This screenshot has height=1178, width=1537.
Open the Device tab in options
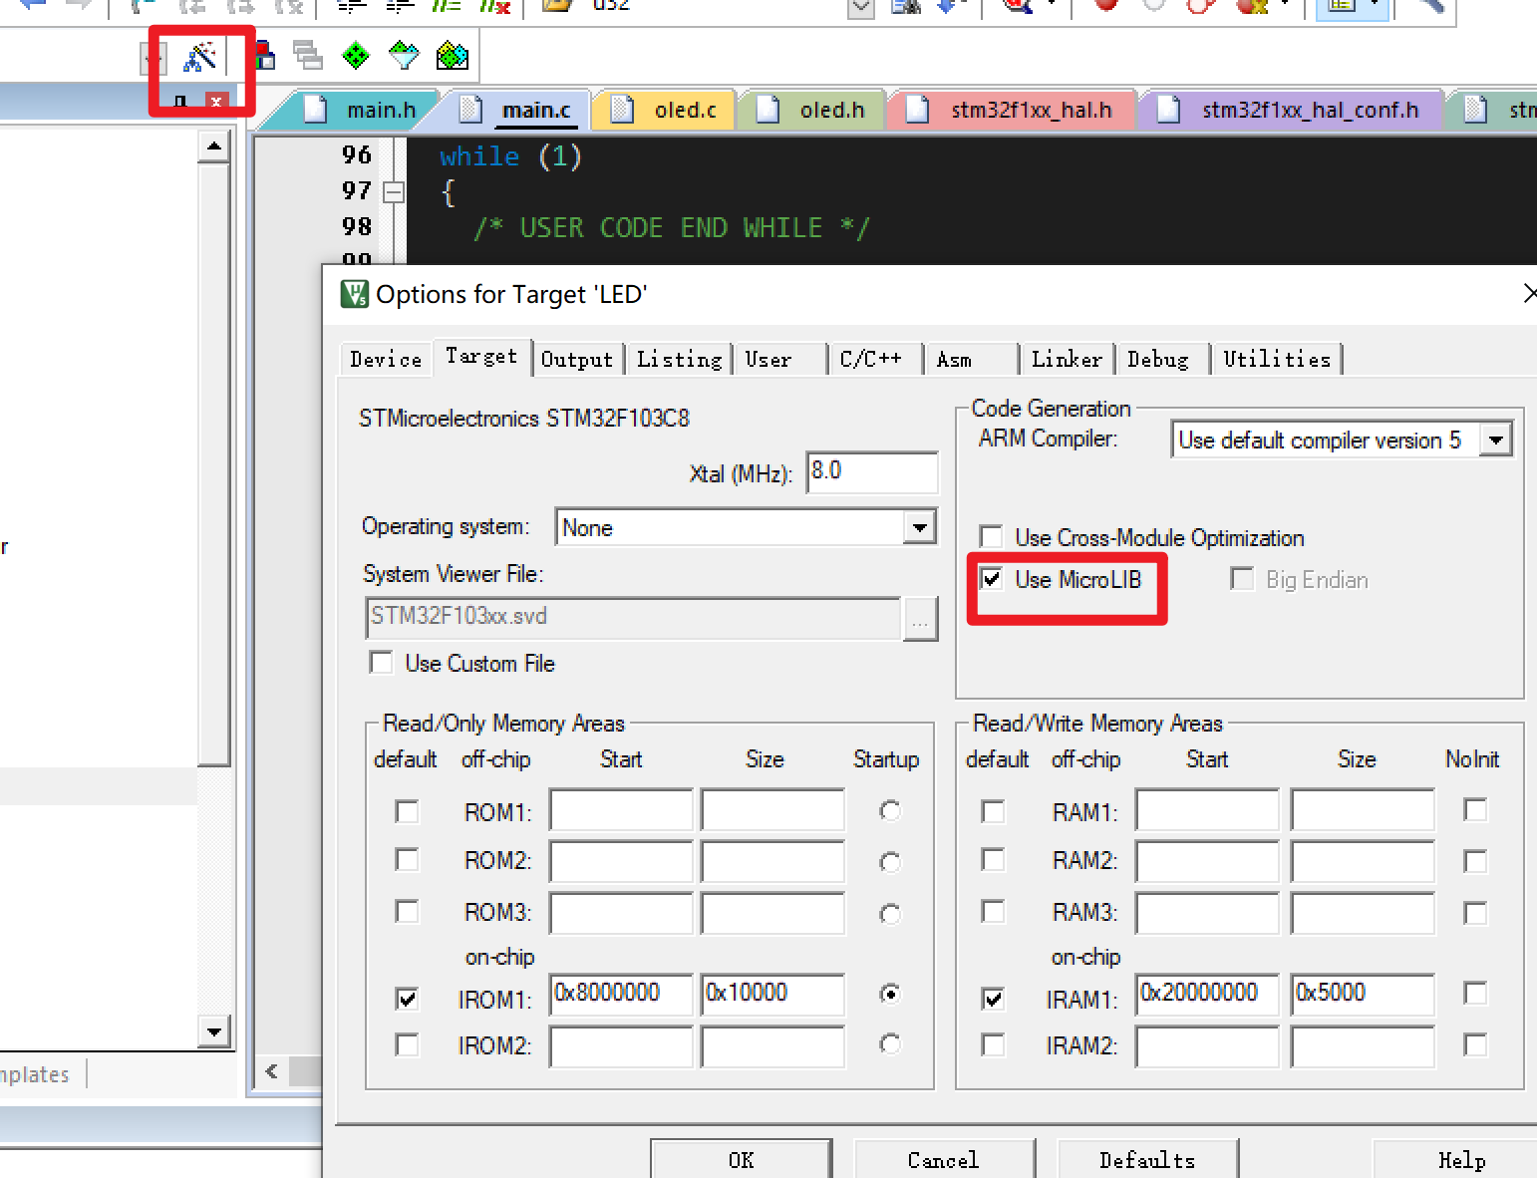pyautogui.click(x=386, y=359)
